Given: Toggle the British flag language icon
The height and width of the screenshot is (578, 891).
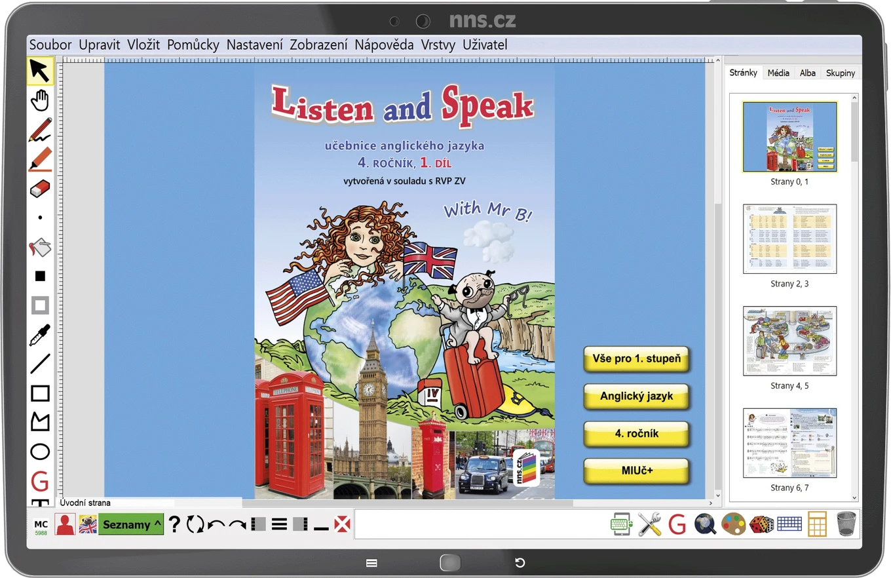Looking at the screenshot, I should click(88, 524).
